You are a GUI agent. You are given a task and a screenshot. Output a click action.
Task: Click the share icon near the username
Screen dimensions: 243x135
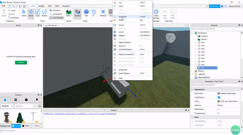point(225,6)
